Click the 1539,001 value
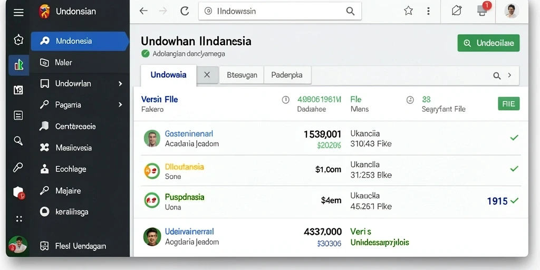Viewport: 540px width, 270px height. (x=323, y=134)
